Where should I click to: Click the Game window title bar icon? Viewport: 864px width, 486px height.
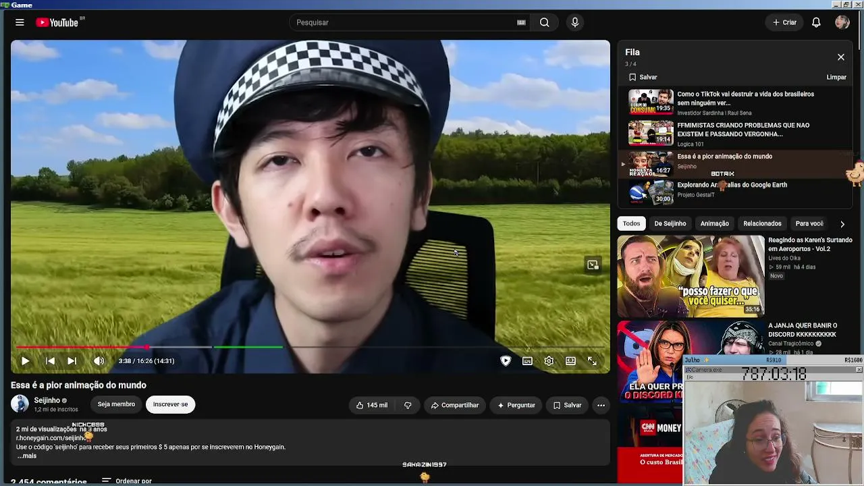point(5,5)
